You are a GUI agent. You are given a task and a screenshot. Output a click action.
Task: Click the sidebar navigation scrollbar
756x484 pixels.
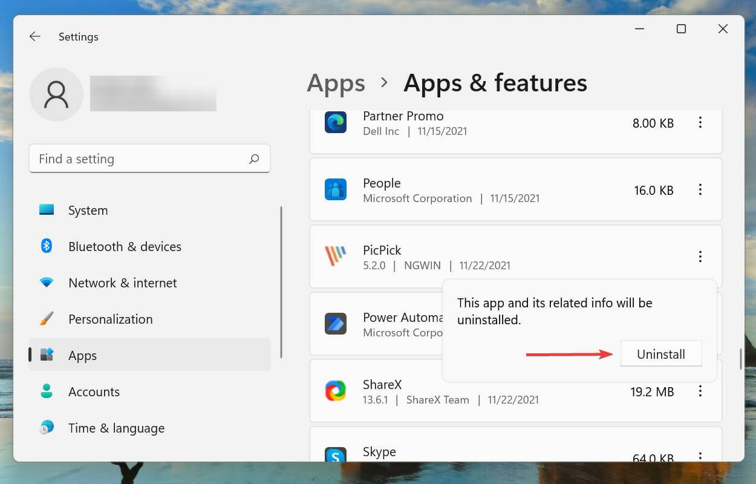coord(281,282)
